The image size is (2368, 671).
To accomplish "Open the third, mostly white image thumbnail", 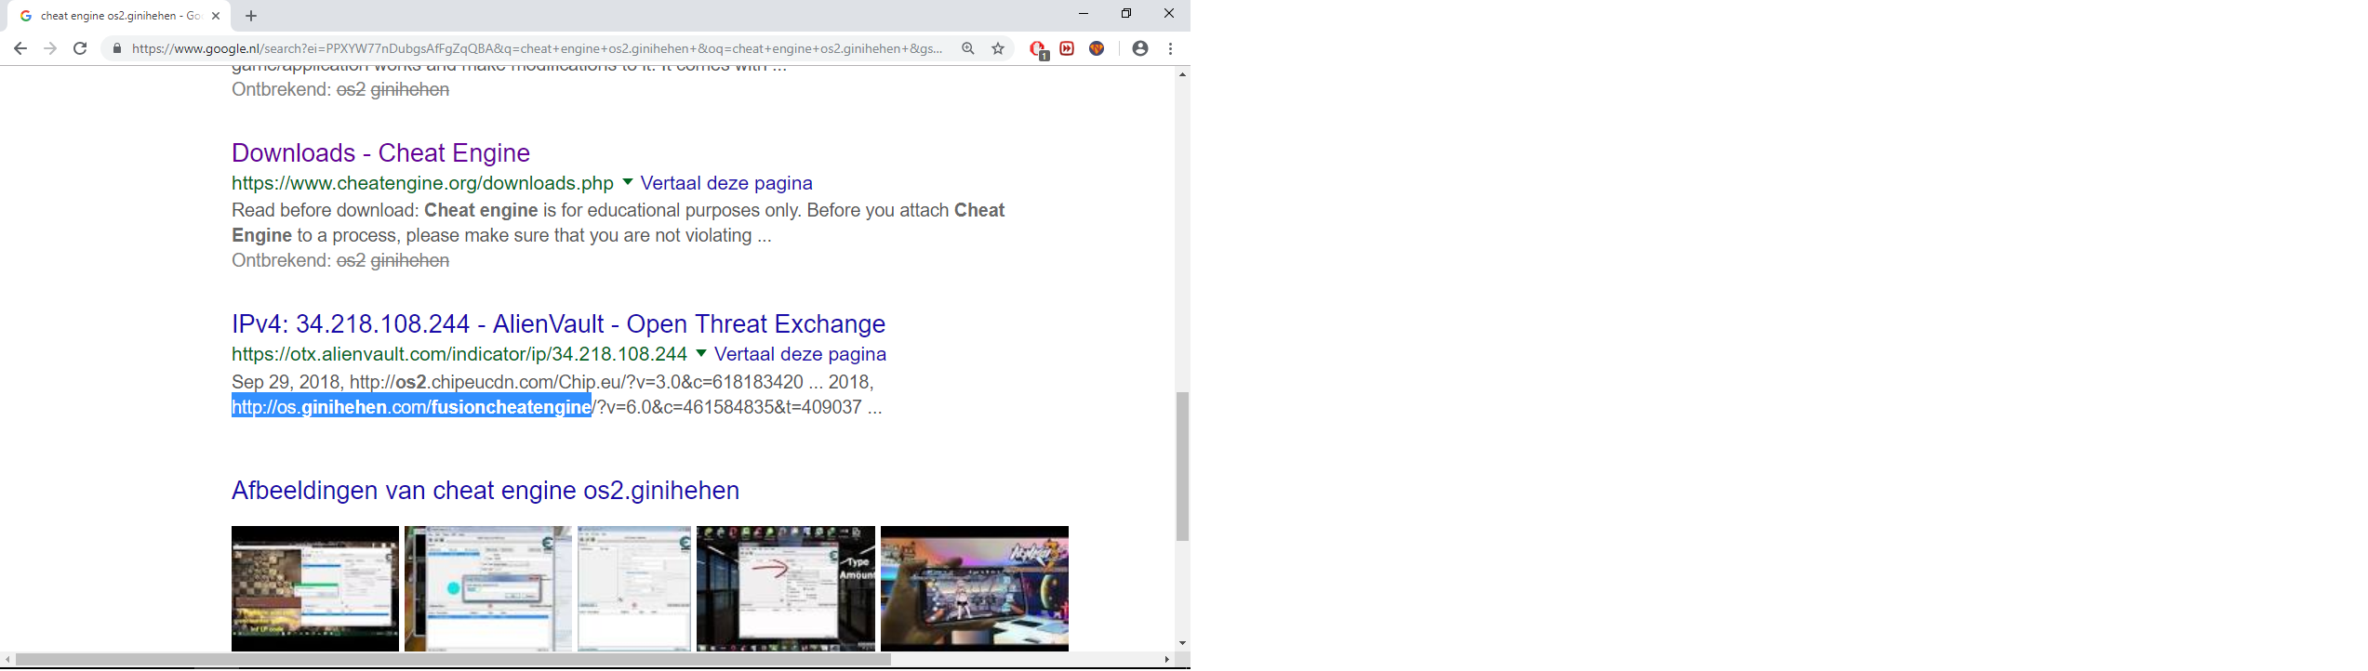I will coord(634,588).
